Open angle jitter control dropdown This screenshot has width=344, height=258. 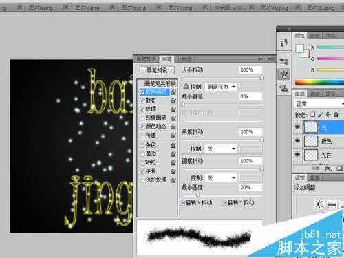tap(221, 149)
